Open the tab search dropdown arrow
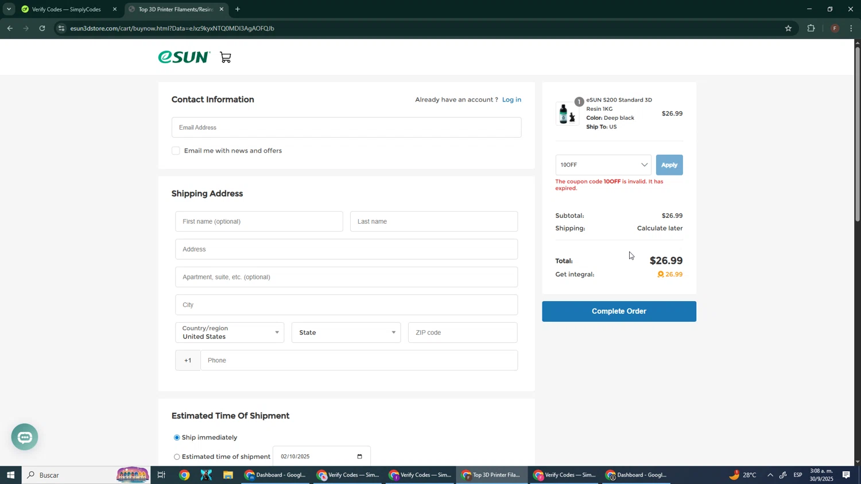The image size is (861, 484). pos(9,9)
